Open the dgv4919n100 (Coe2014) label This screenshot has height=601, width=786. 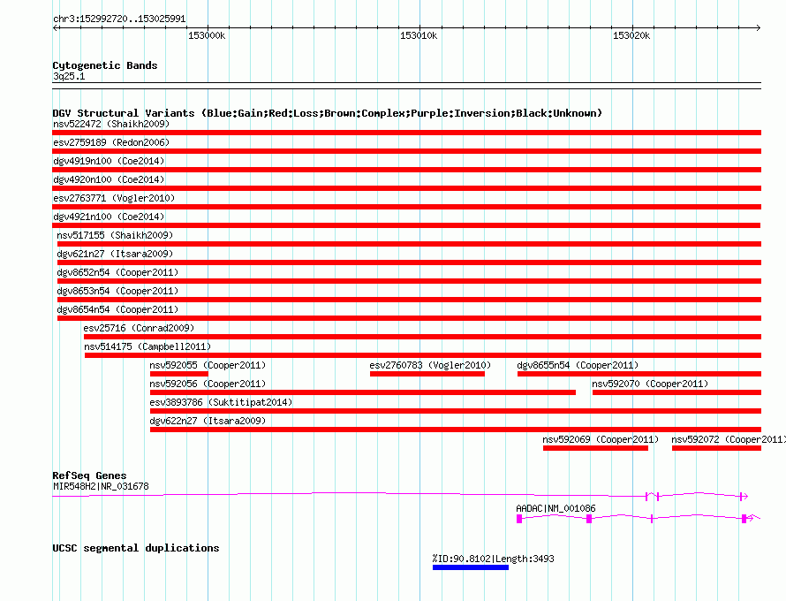click(x=109, y=161)
